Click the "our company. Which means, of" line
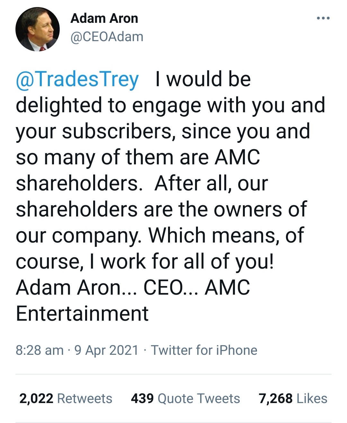This screenshot has width=347, height=423. (160, 235)
